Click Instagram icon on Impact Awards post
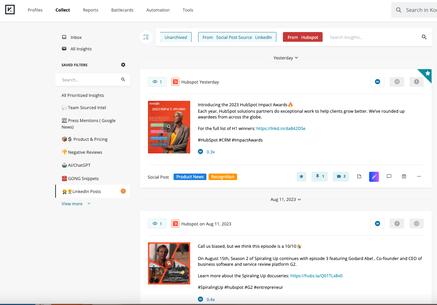Viewport: 437px width, 305px height. point(397,82)
